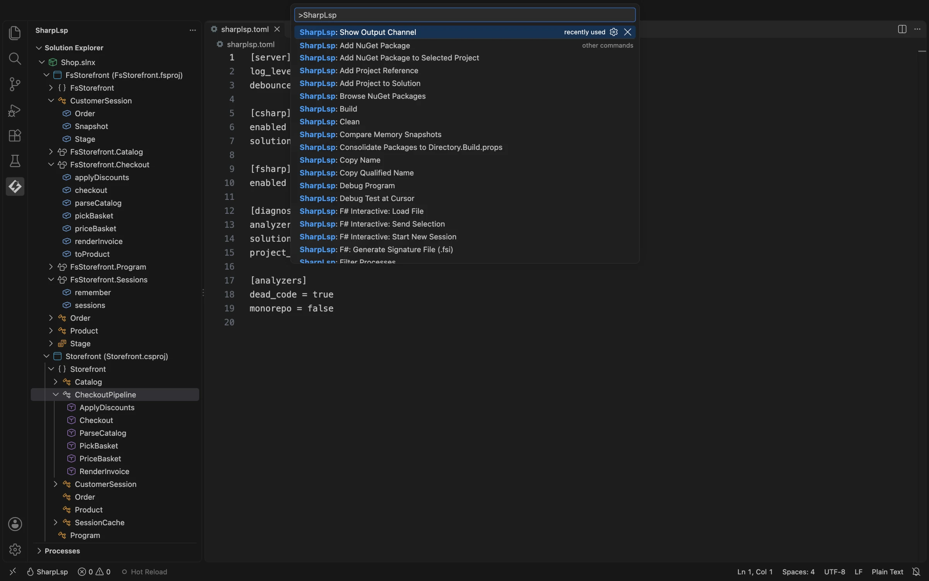Click errors and warnings count in status bar
929x581 pixels.
pyautogui.click(x=94, y=572)
